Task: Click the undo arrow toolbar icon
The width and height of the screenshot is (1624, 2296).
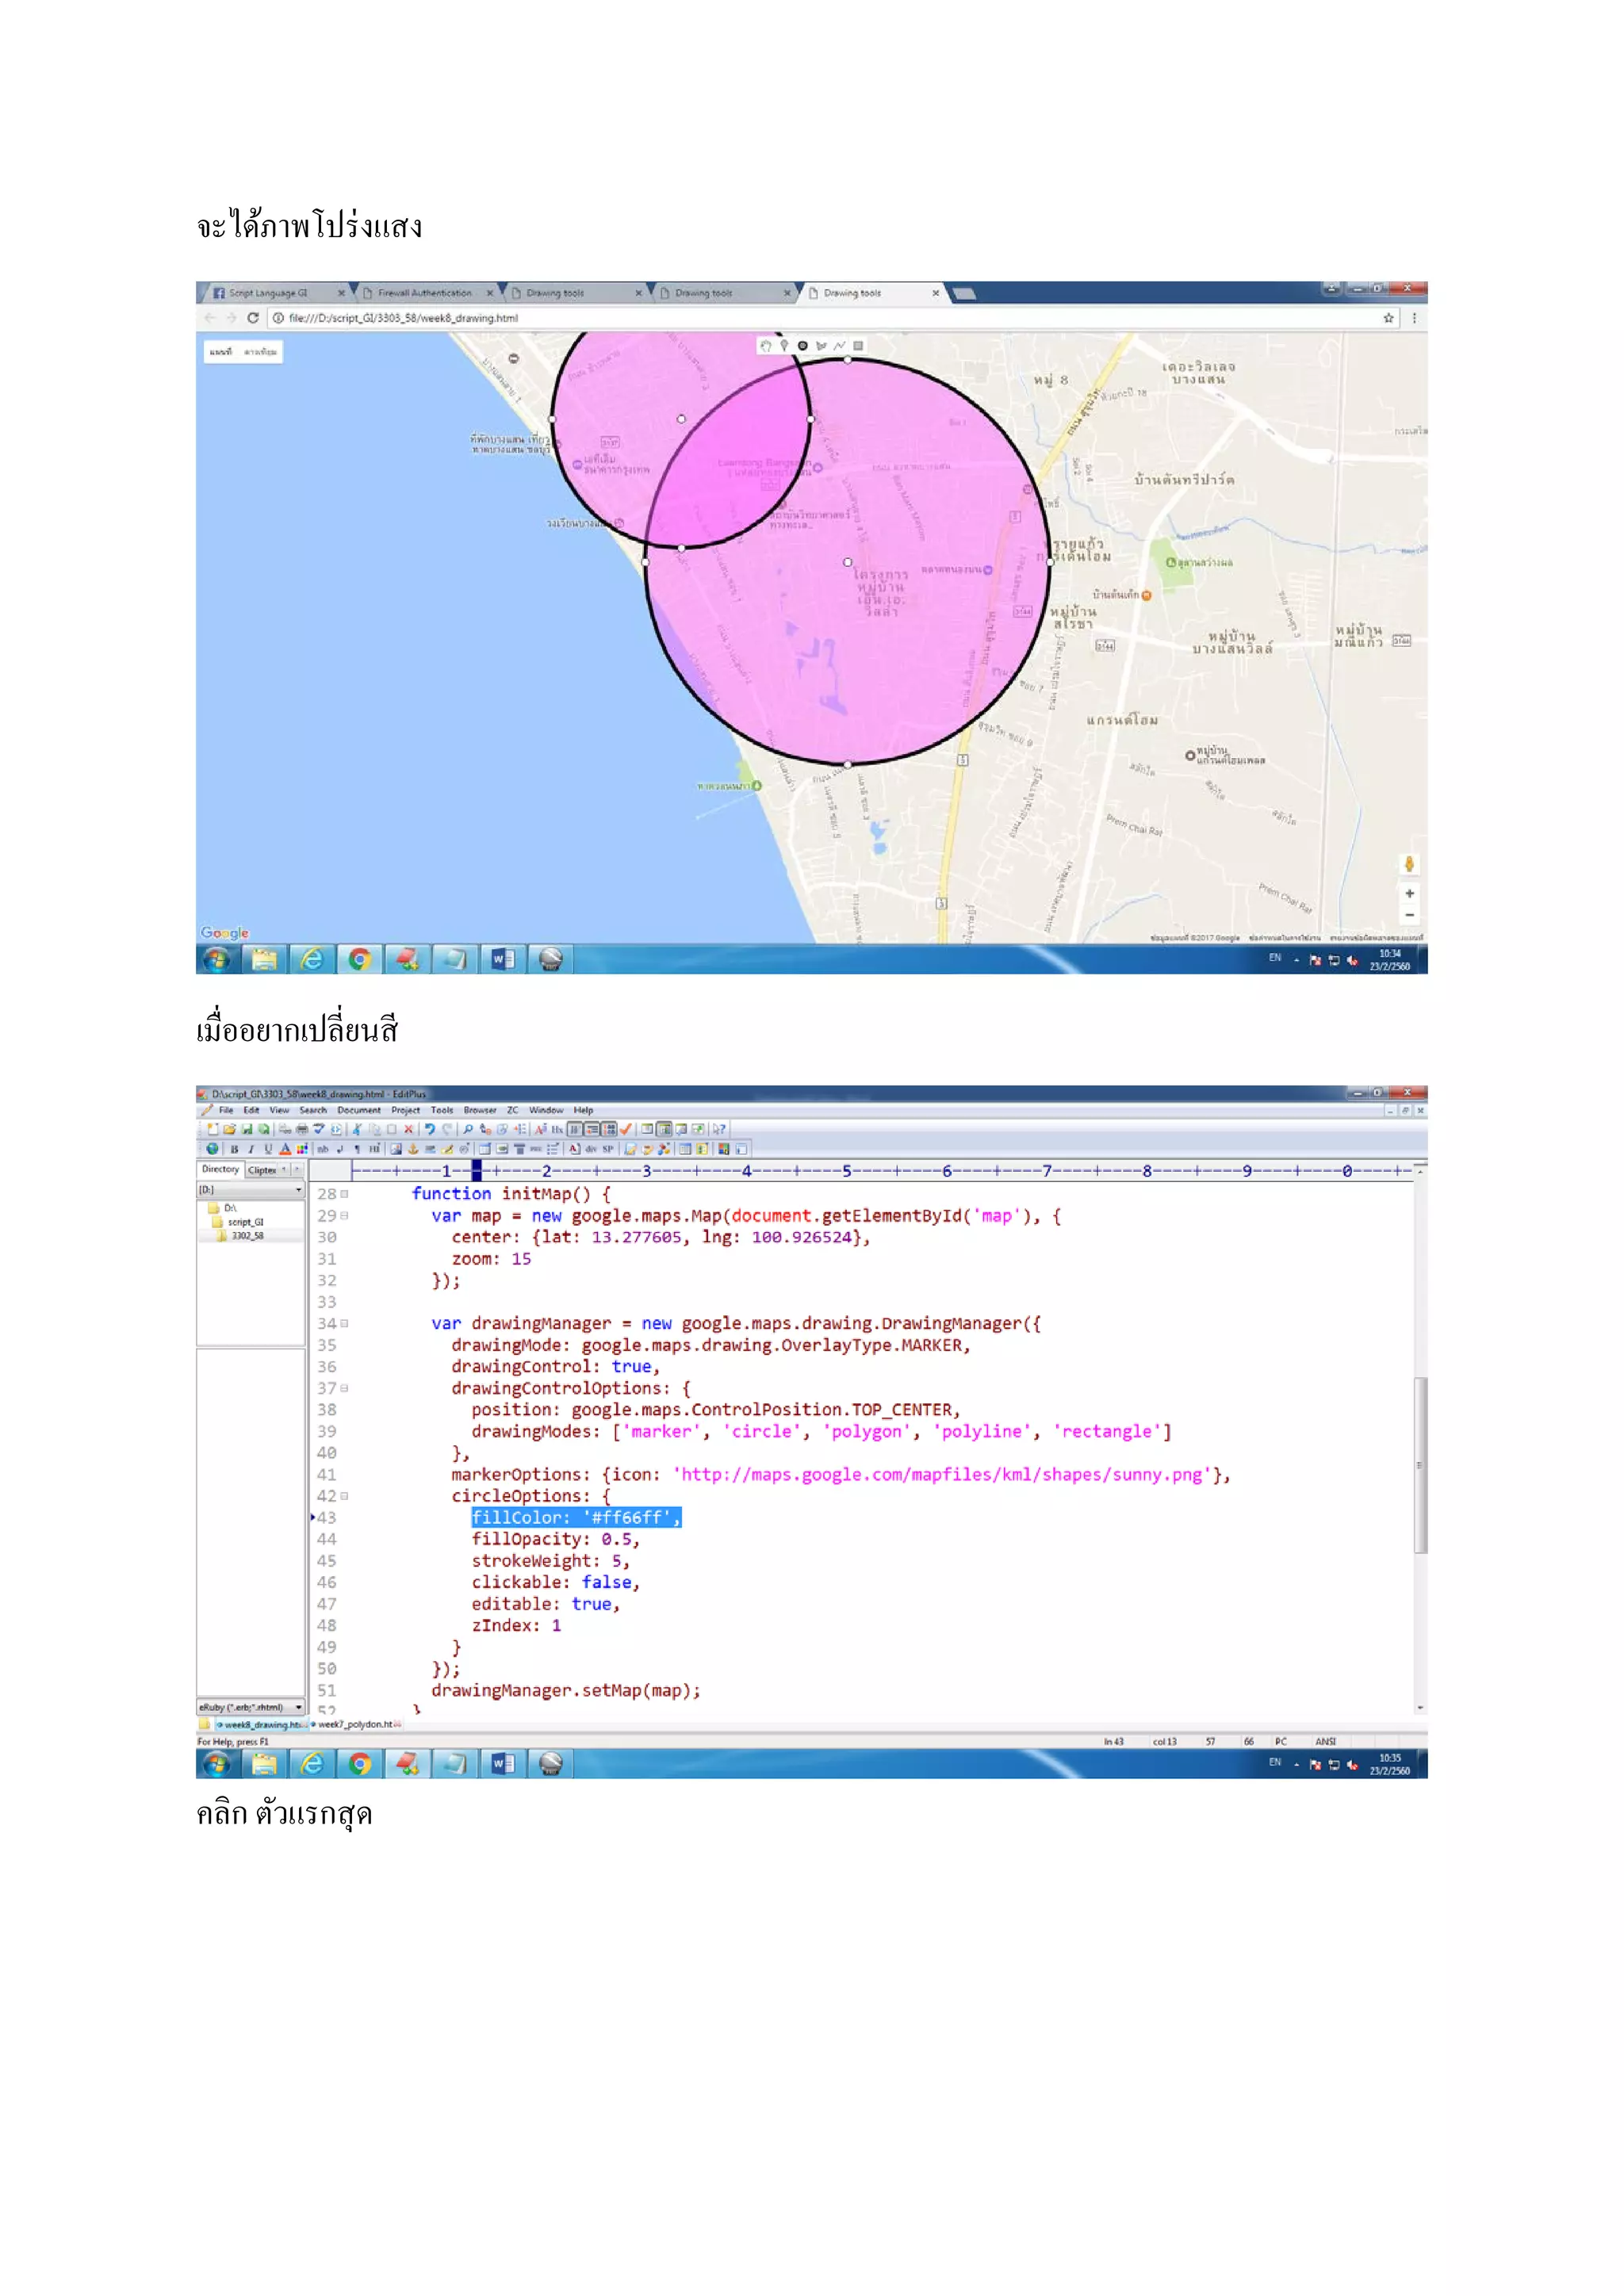Action: 429,1129
